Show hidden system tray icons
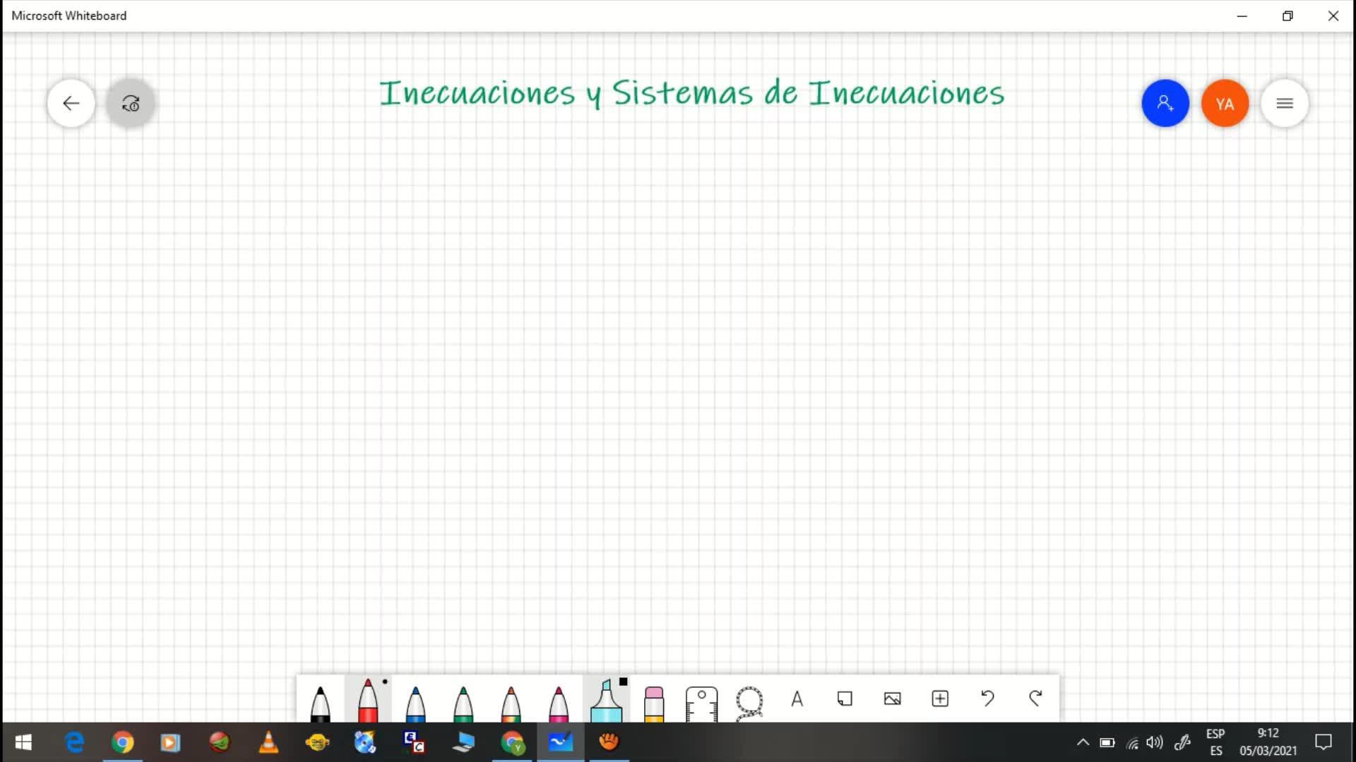1356x762 pixels. click(1083, 742)
